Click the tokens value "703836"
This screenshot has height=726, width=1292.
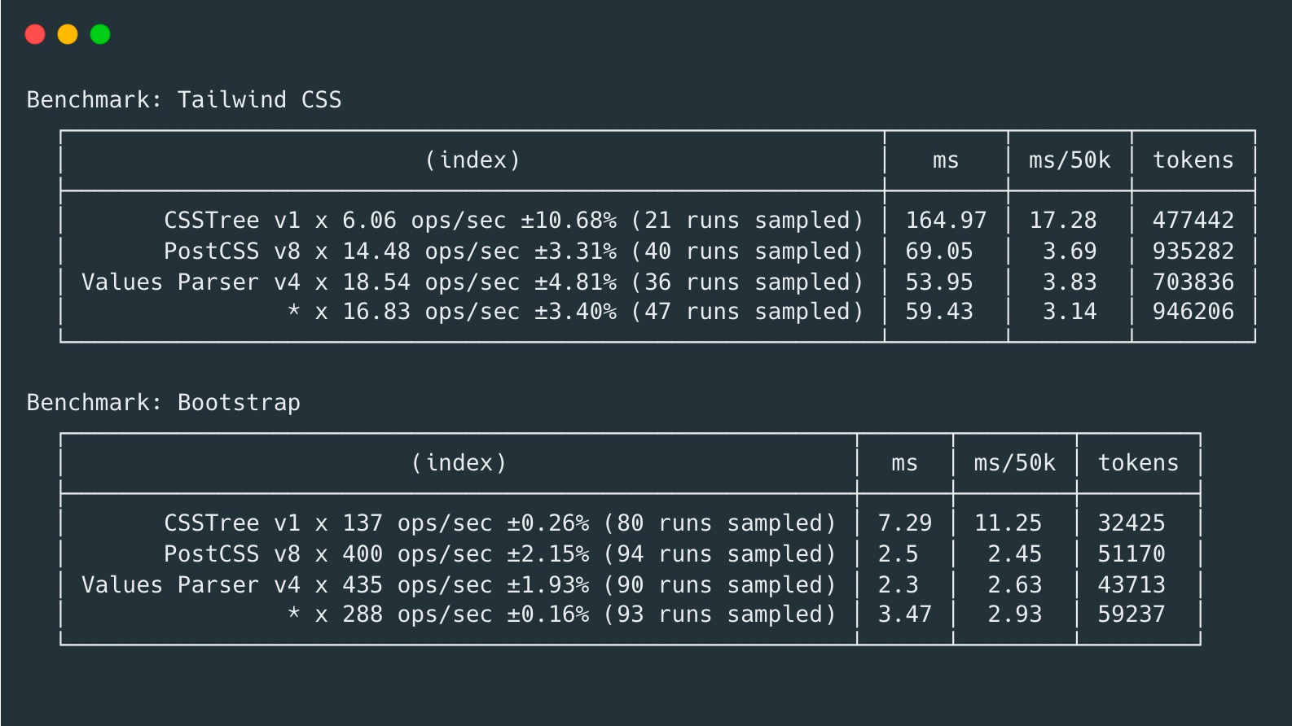[x=1193, y=282]
